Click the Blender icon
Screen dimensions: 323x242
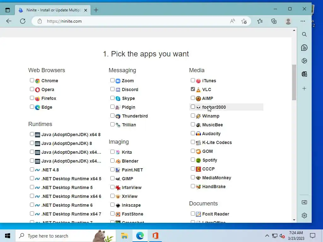click(118, 161)
